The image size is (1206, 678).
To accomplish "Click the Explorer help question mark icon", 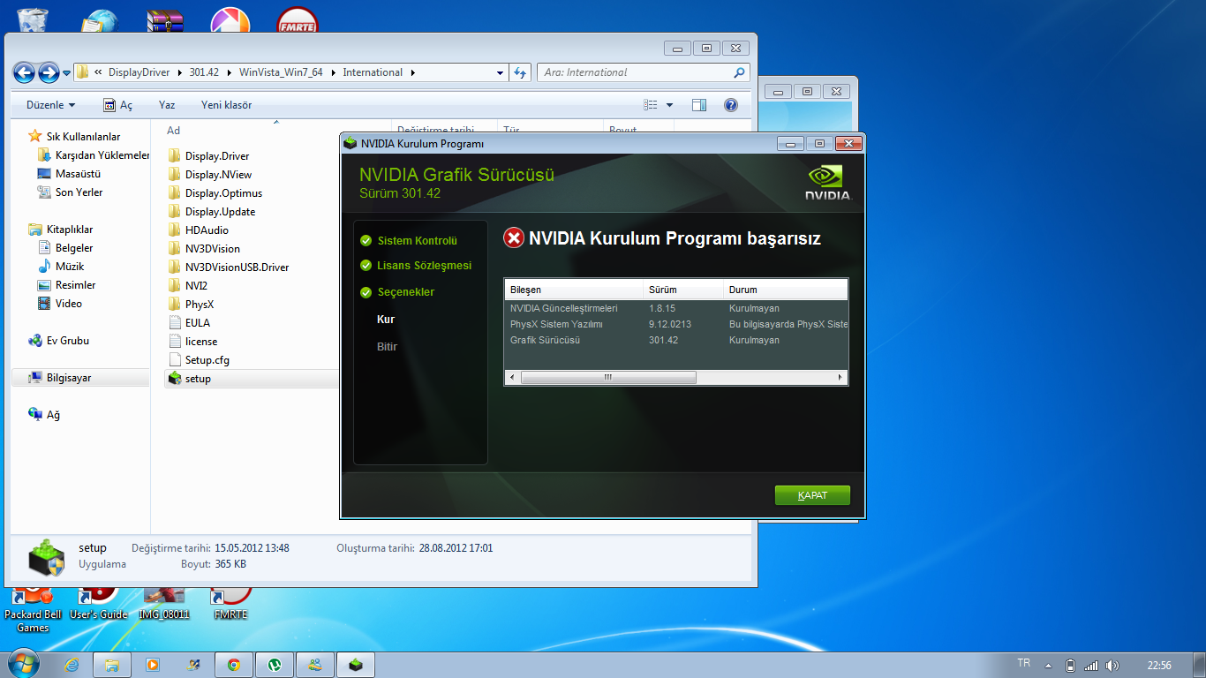I will 730,105.
